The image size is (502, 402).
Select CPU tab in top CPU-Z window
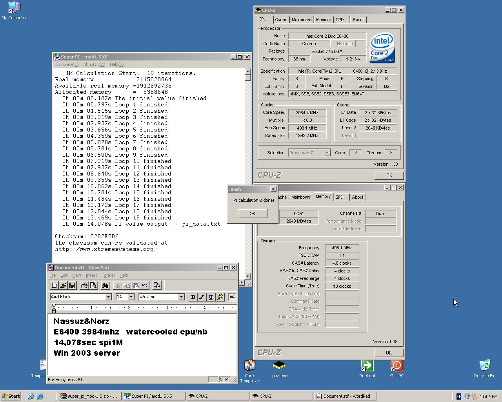[x=263, y=19]
